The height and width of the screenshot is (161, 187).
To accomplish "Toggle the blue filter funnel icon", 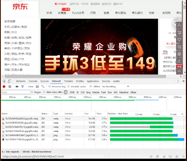I will (x=22, y=86).
